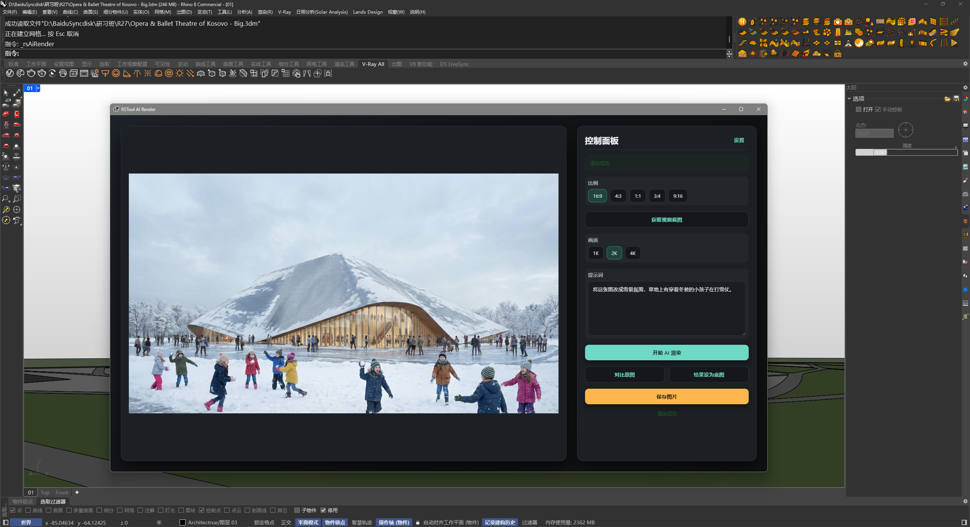Open the V-Ray menu in menu bar

click(x=284, y=12)
